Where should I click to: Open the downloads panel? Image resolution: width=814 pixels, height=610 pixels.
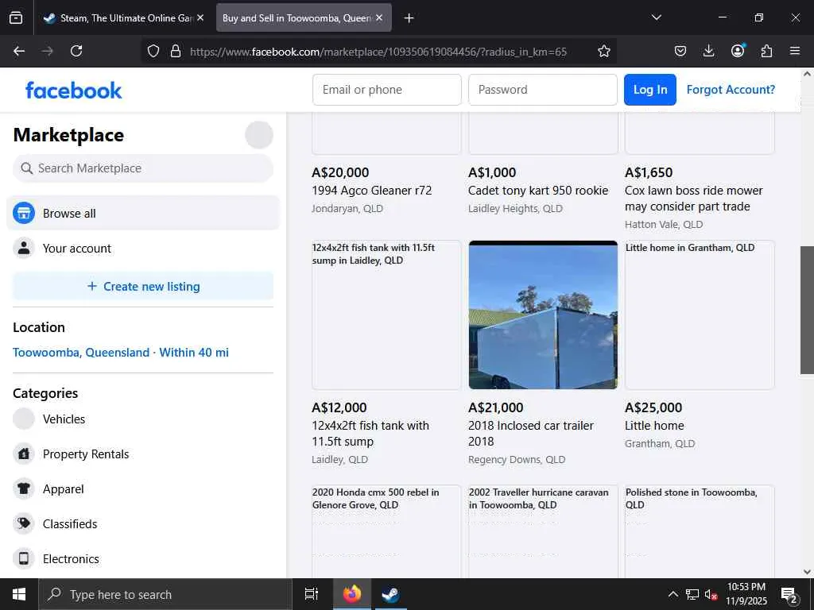pos(708,51)
